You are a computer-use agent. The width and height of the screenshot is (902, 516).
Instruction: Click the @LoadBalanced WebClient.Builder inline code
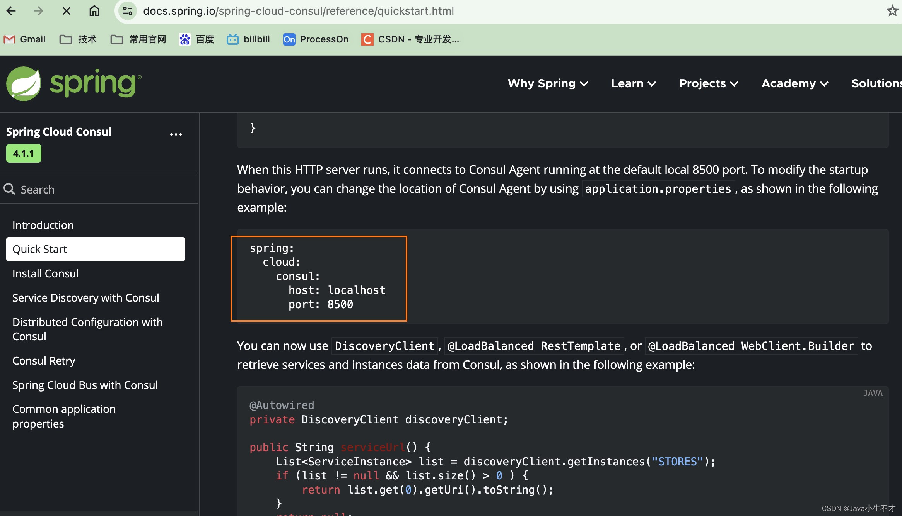(x=751, y=346)
